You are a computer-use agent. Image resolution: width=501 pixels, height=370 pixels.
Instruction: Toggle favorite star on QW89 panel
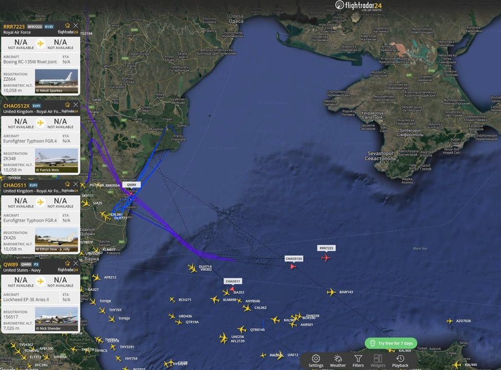(x=68, y=263)
